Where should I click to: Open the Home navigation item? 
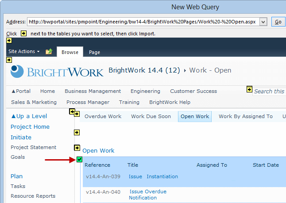click(47, 91)
